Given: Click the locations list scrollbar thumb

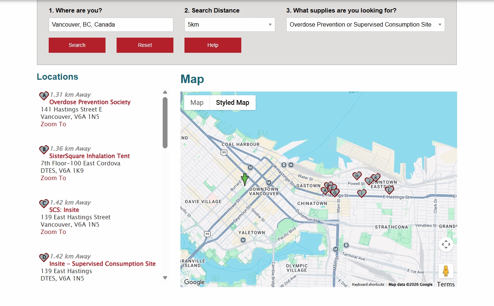Looking at the screenshot, I should tap(165, 123).
